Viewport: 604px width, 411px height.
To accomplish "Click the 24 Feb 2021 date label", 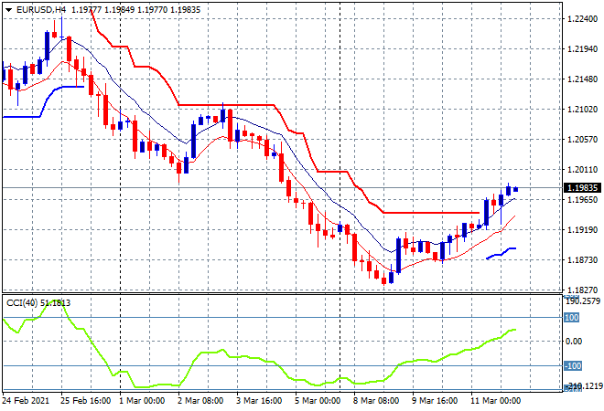I will [26, 401].
